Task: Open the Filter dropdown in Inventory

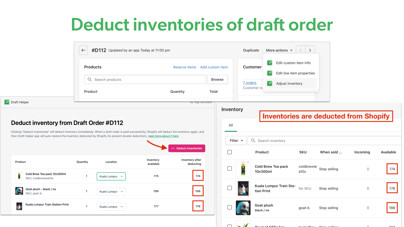Action: tap(236, 140)
